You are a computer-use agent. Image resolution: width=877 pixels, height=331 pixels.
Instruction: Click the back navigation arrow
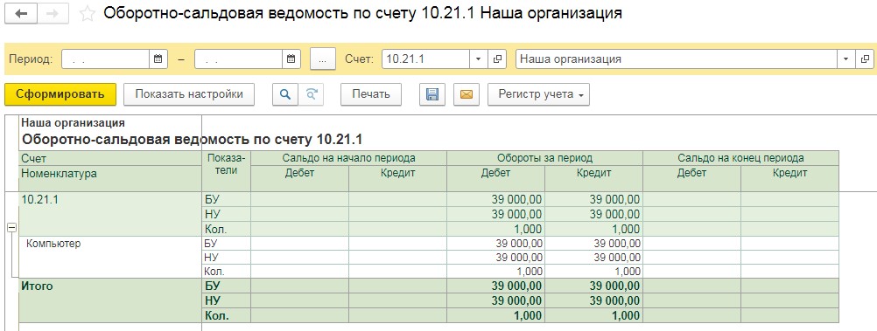pyautogui.click(x=21, y=14)
